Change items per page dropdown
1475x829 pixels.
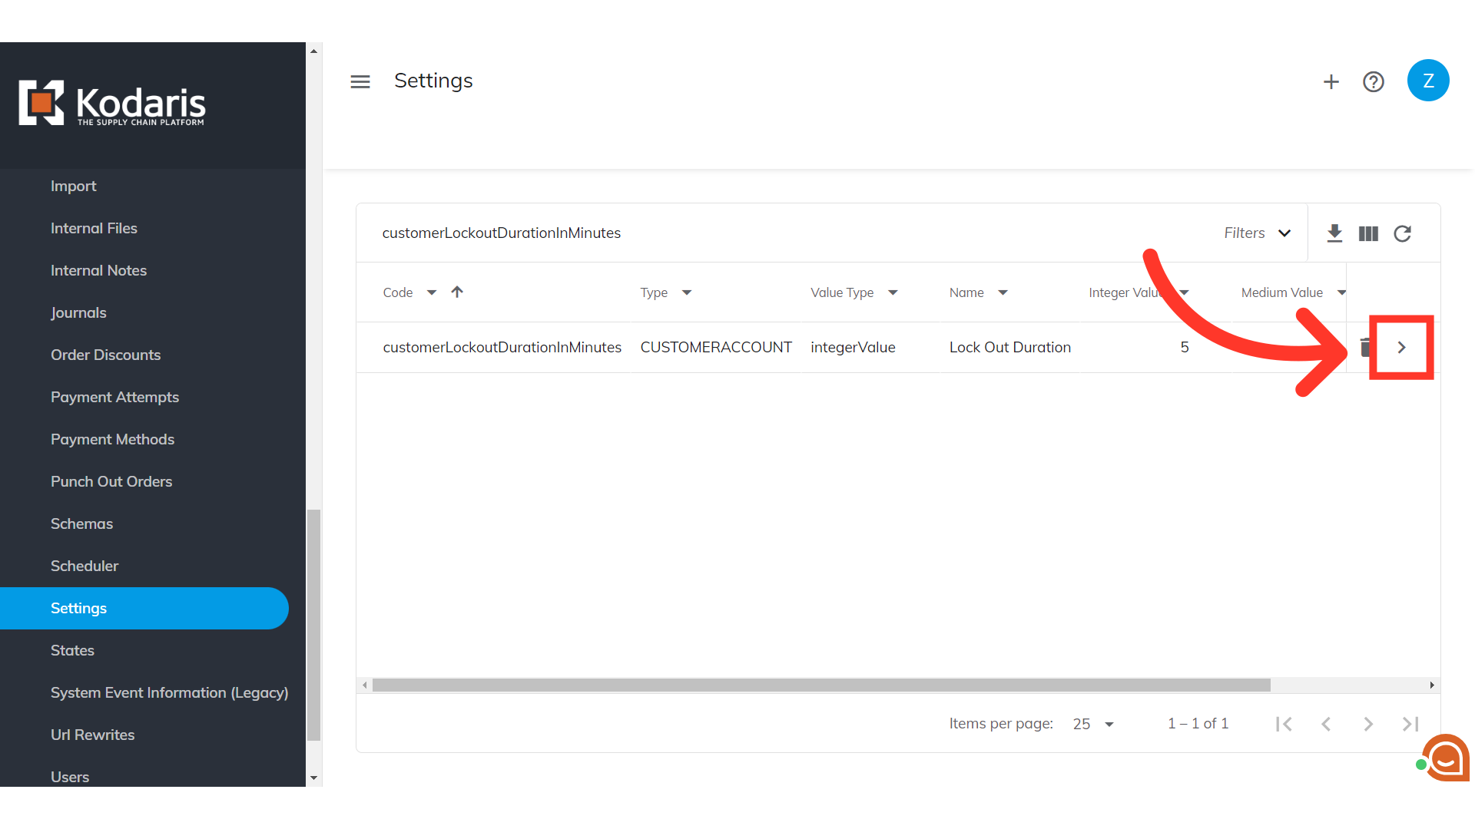pos(1094,724)
